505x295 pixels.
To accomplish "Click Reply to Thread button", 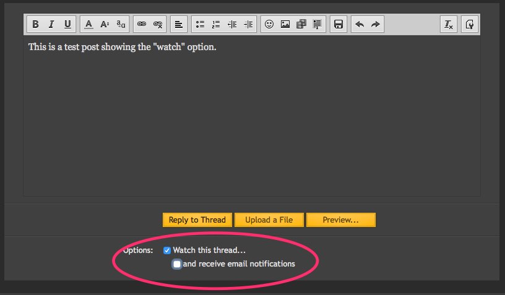I will coord(197,220).
